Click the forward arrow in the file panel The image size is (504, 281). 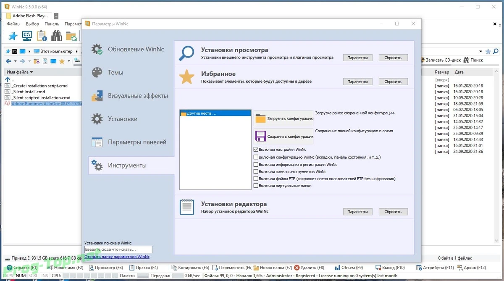22,61
